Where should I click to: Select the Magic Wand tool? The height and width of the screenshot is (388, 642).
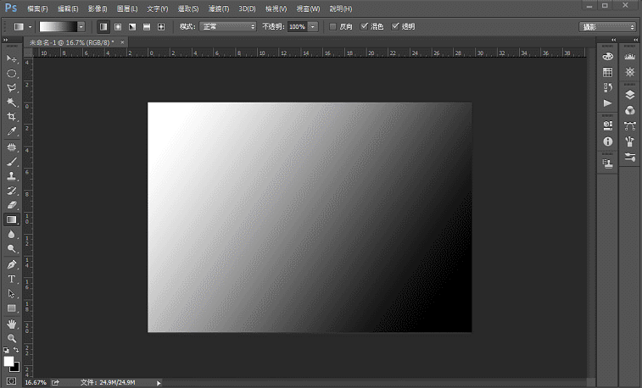point(12,103)
